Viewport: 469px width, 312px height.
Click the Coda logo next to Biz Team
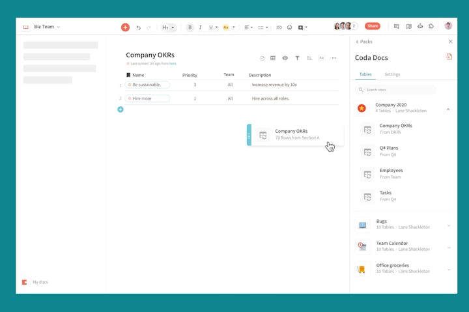25,27
